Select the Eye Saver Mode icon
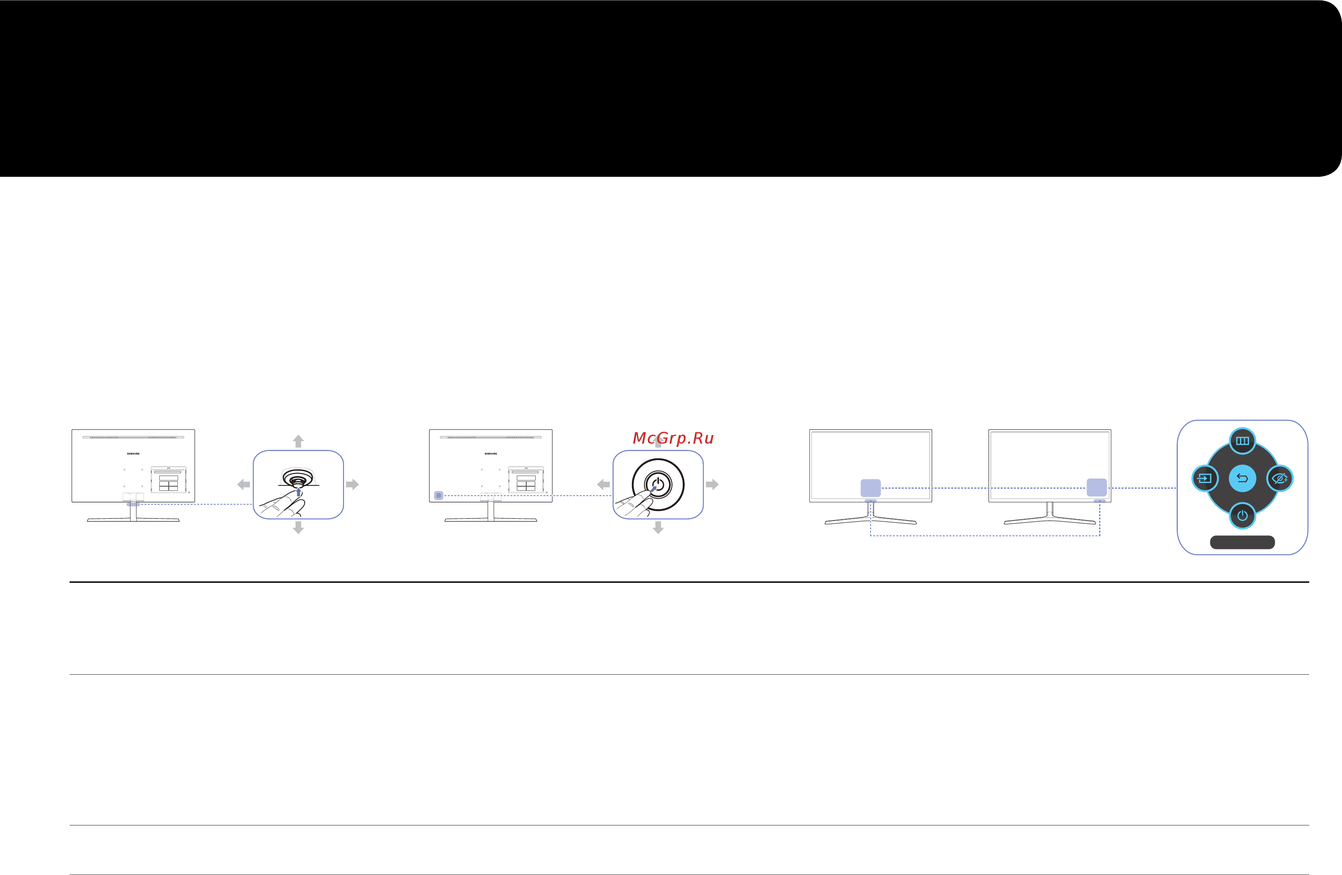This screenshot has height=875, width=1342. point(1280,478)
